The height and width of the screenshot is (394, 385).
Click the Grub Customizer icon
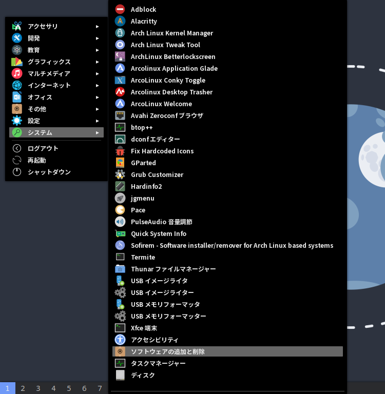click(x=120, y=174)
